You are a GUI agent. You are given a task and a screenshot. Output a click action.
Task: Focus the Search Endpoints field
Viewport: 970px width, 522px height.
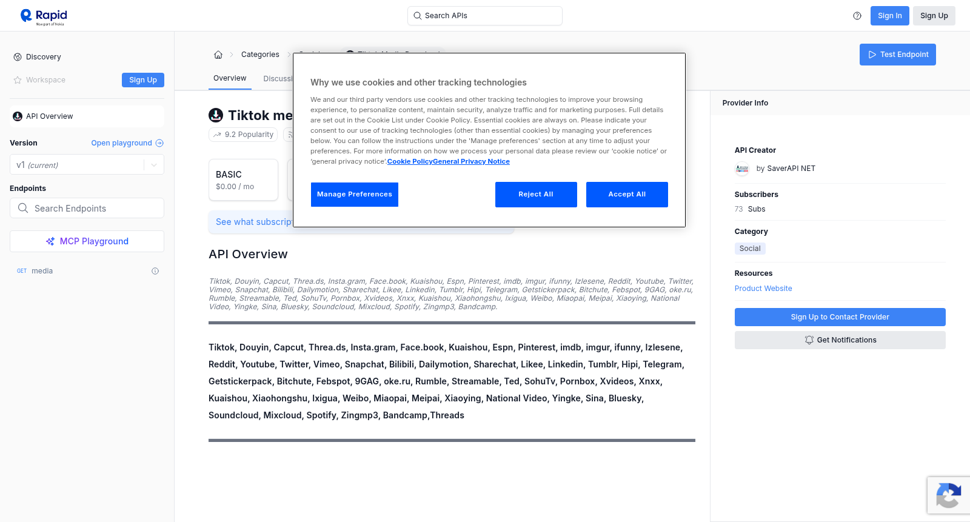click(87, 208)
